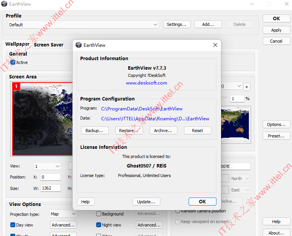
Task: Open the Data folder path link
Action: pyautogui.click(x=155, y=119)
